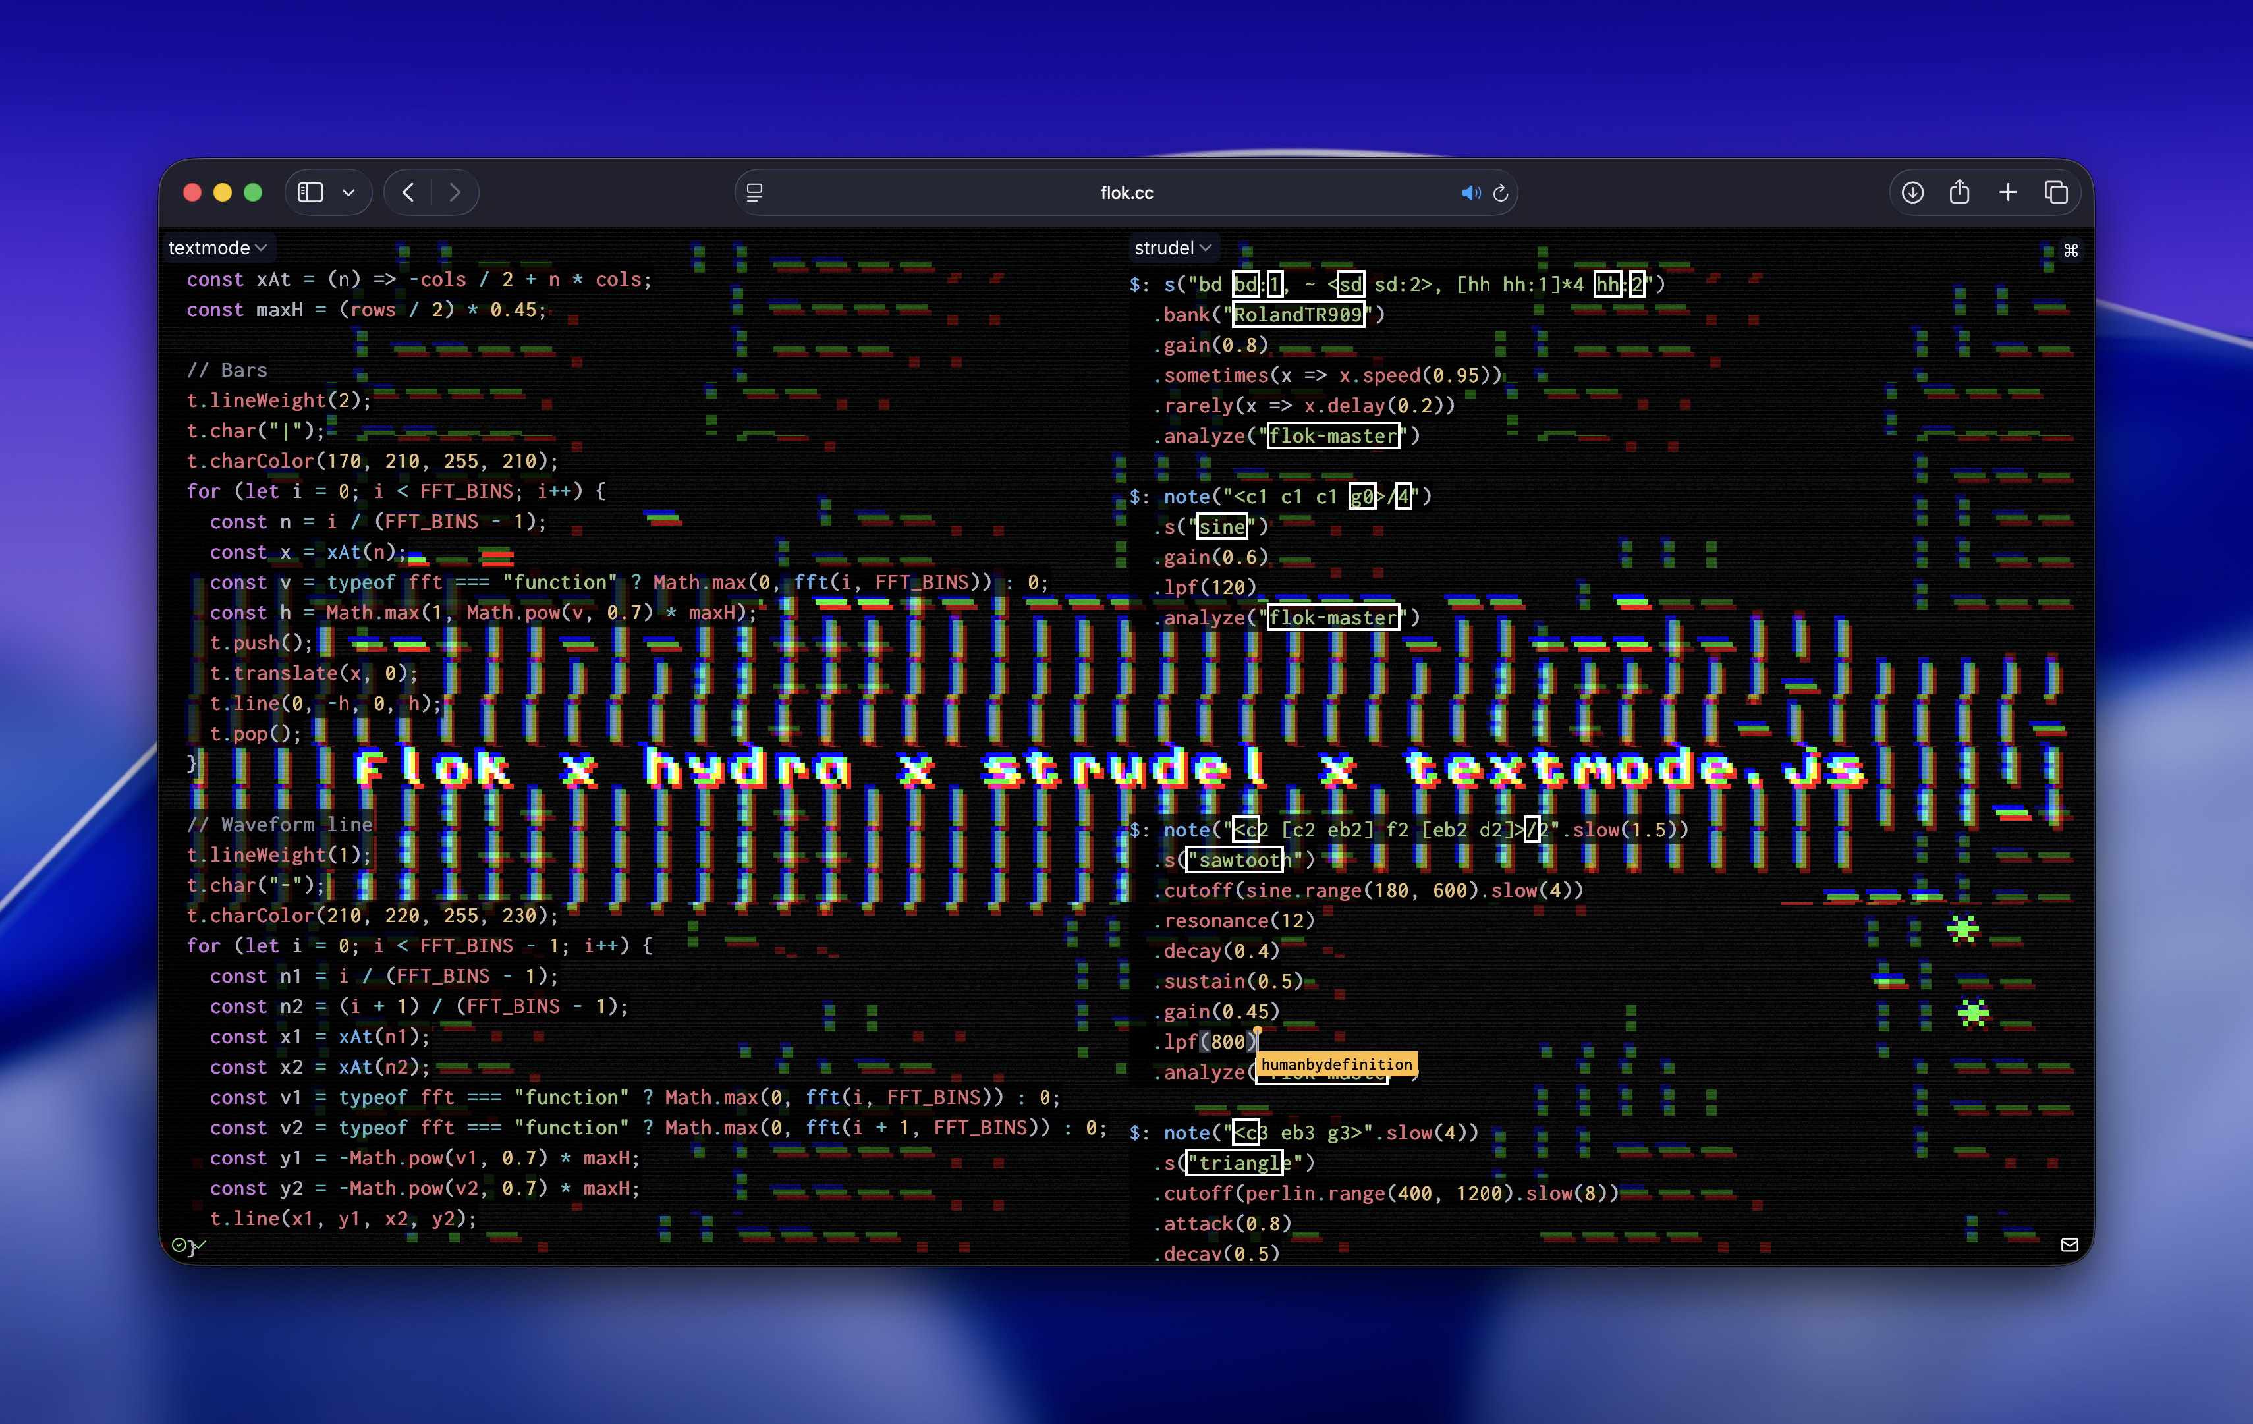
Task: Open chat using the envelope icon bottom-right
Action: [2070, 1246]
